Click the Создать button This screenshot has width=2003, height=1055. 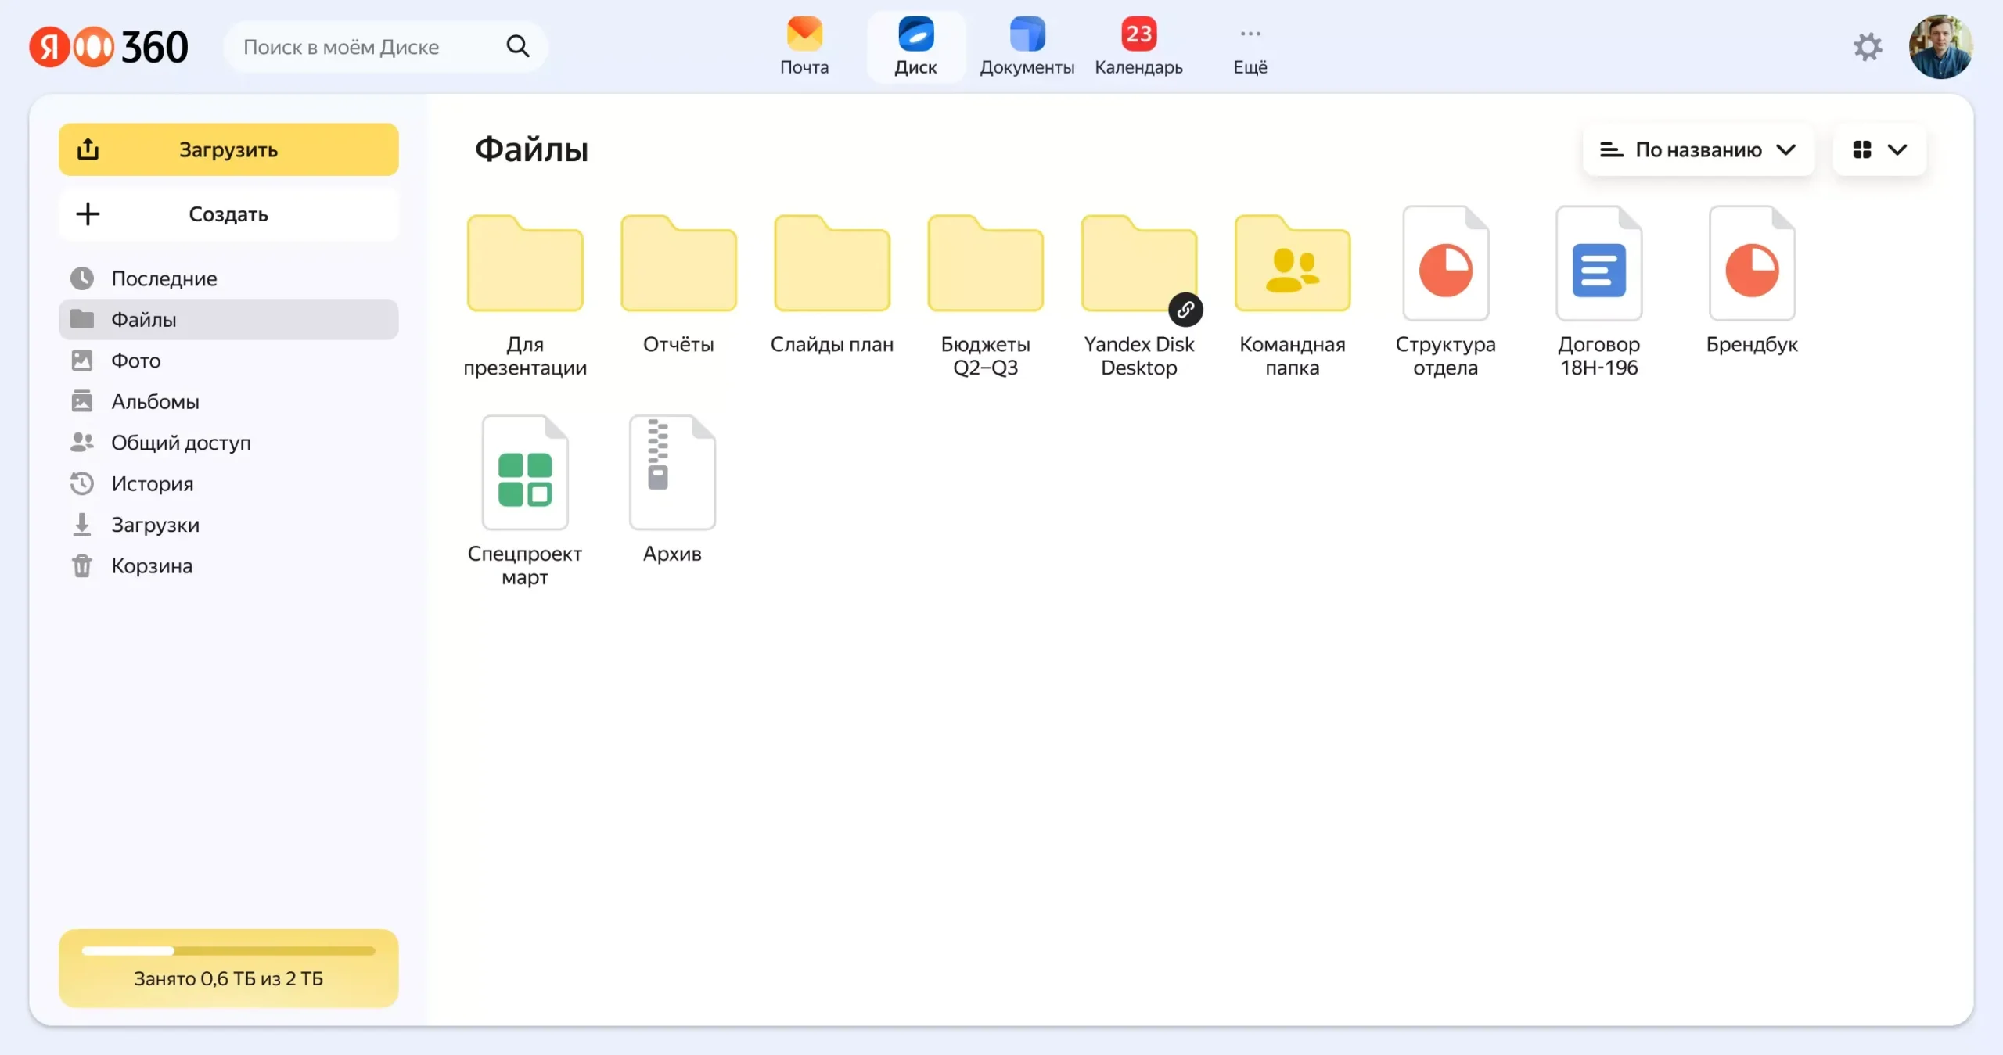click(228, 214)
